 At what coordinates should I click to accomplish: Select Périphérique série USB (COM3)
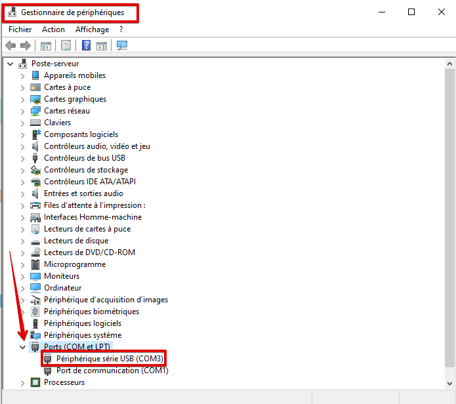(x=110, y=359)
